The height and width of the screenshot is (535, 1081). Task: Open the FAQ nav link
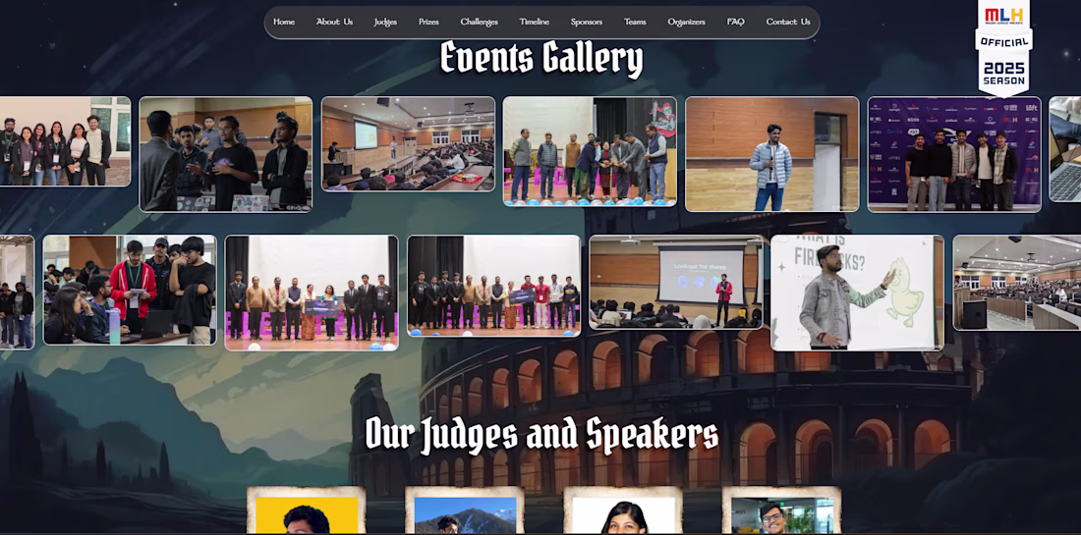click(x=736, y=22)
